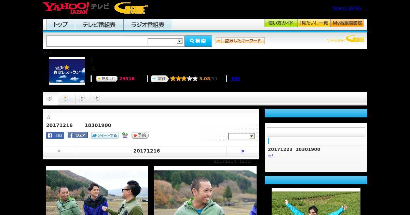The width and height of the screenshot is (410, 215).
Task: Open the 192 reviews link
Action: (235, 79)
